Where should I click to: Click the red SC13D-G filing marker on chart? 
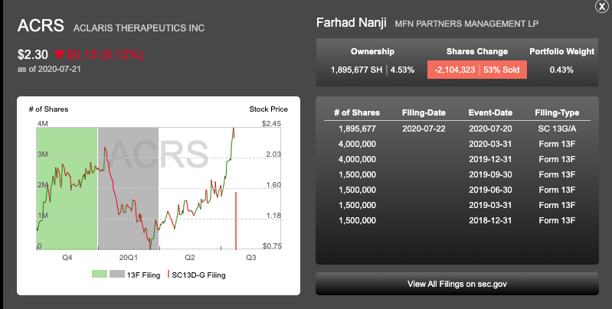pyautogui.click(x=236, y=220)
